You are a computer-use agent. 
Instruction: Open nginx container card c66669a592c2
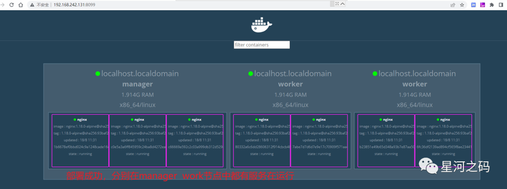pos(195,141)
